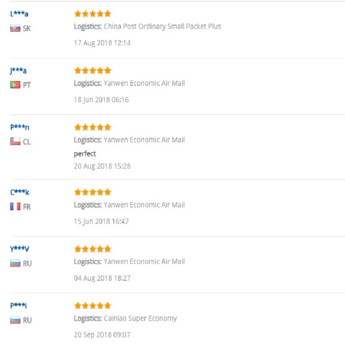Click the star rating on C***k's review
The width and height of the screenshot is (345, 345).
coord(93,192)
